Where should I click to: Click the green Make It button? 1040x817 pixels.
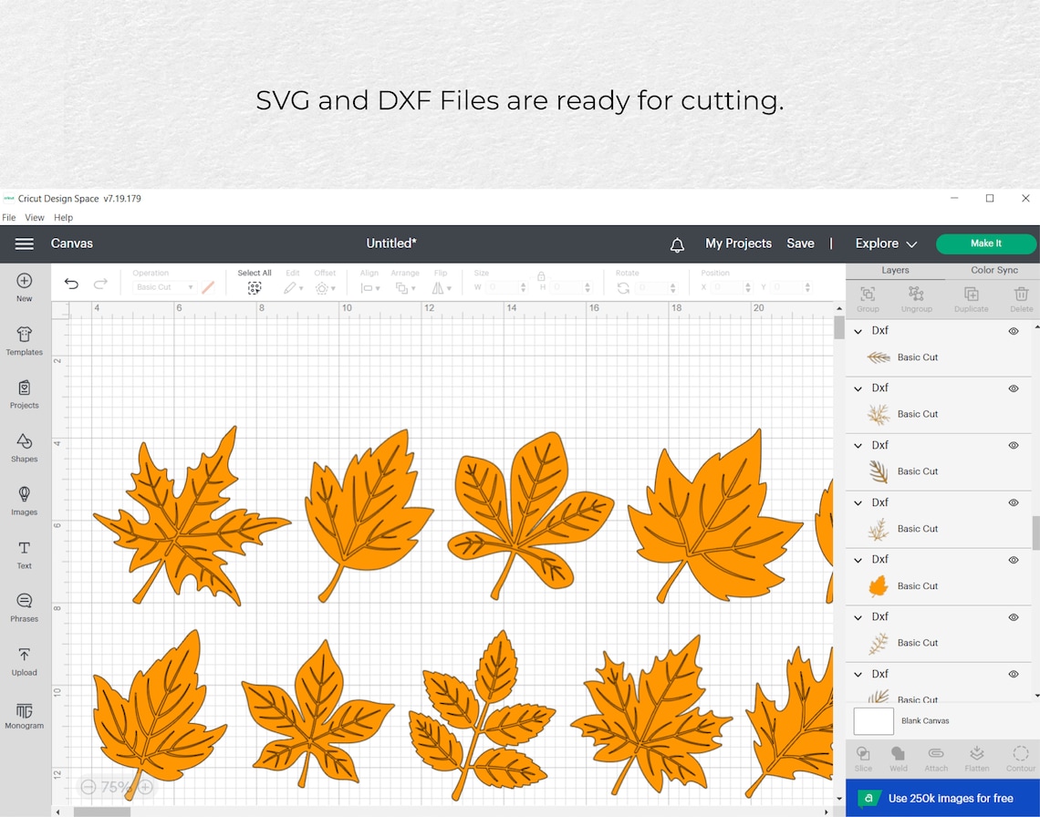(985, 243)
